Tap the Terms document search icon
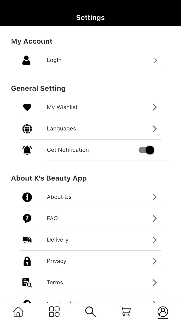The image size is (181, 321). pyautogui.click(x=27, y=283)
